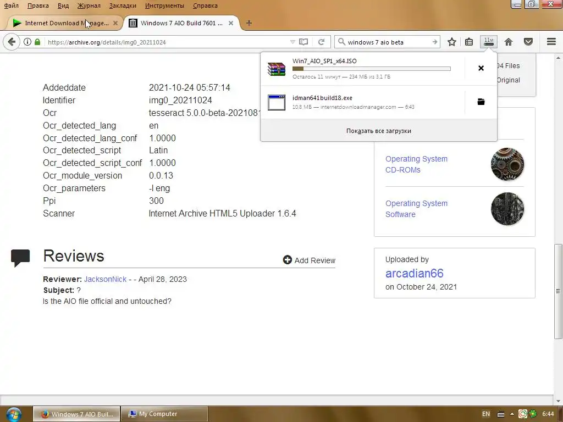This screenshot has height=422, width=563.
Task: Open uploader arcadian66 profile link
Action: tap(415, 274)
